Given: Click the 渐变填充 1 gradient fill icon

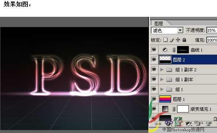Looking at the screenshot, I should click(x=165, y=109).
